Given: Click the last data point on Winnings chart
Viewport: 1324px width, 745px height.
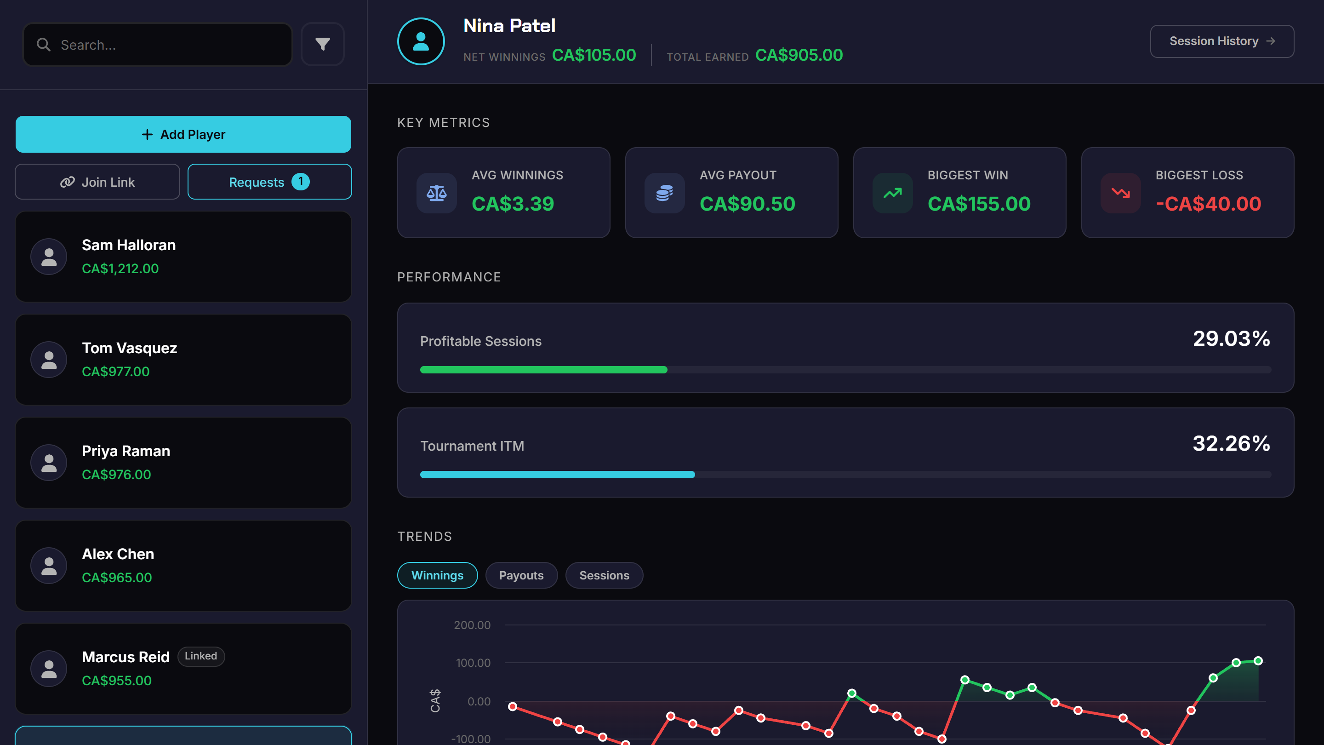Looking at the screenshot, I should pos(1258,661).
